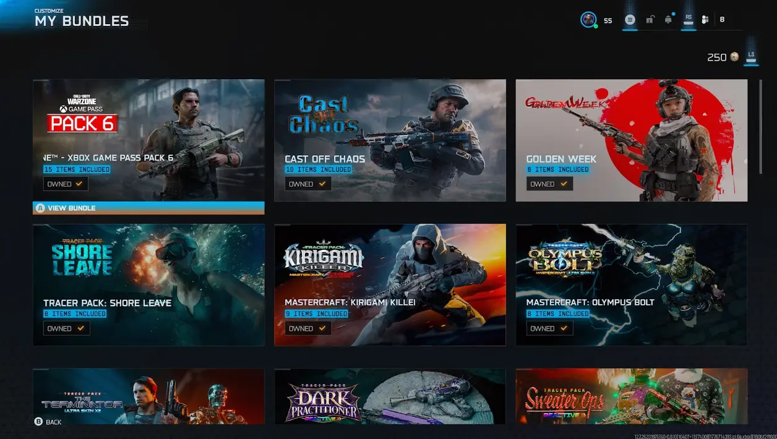Open Mastercraft Kirigami Killer bundle
This screenshot has width=777, height=439.
click(390, 285)
